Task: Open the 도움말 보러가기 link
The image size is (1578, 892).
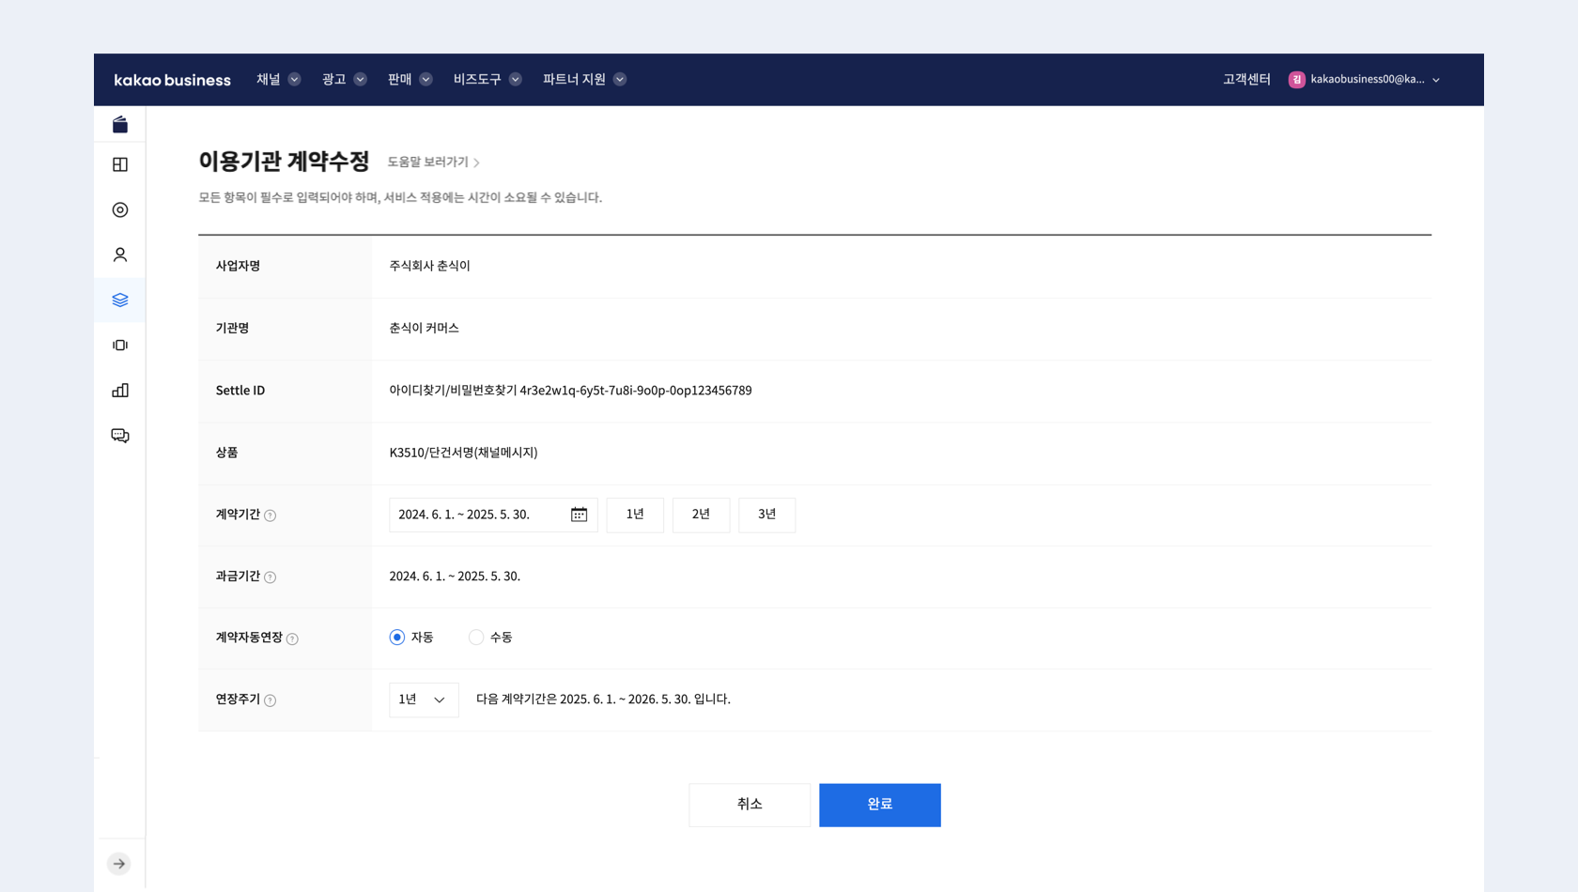Action: coord(433,162)
